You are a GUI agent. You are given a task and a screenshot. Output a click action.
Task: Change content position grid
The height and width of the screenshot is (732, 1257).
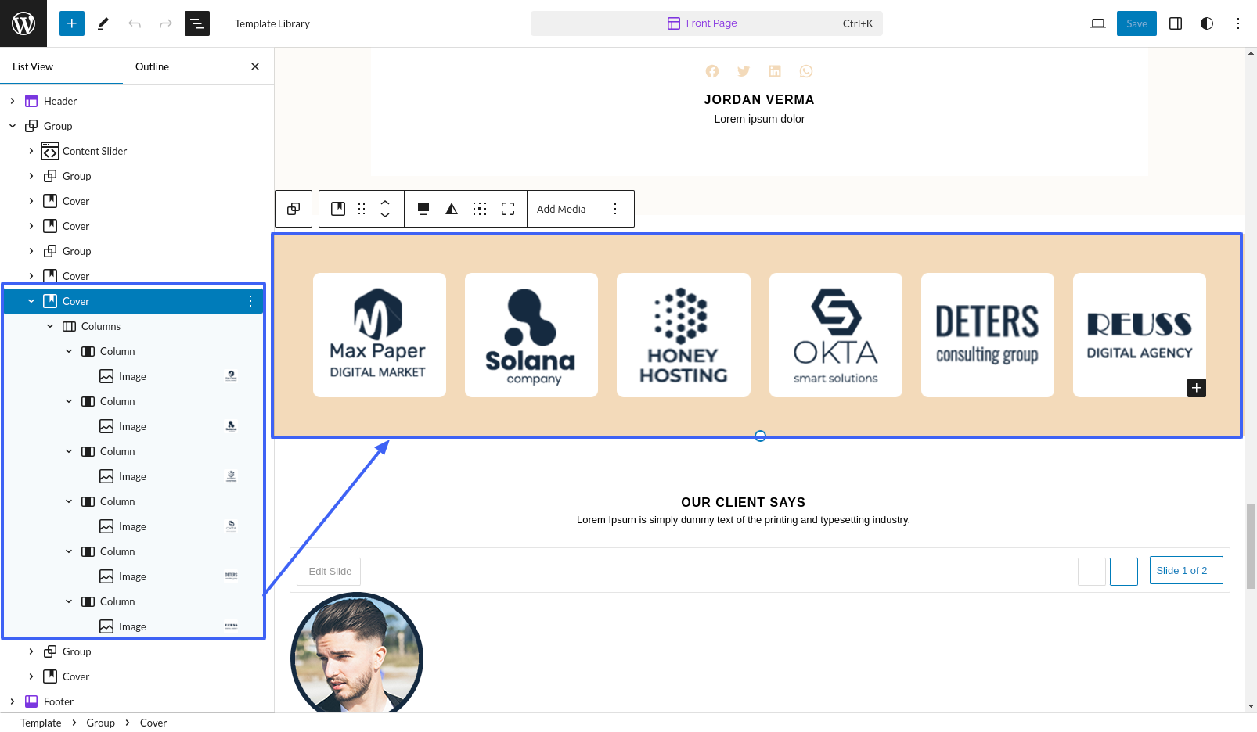click(480, 209)
